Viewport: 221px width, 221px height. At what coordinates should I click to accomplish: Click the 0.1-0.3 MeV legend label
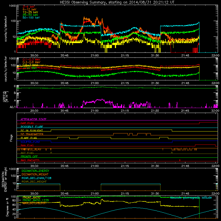(x=31, y=59)
